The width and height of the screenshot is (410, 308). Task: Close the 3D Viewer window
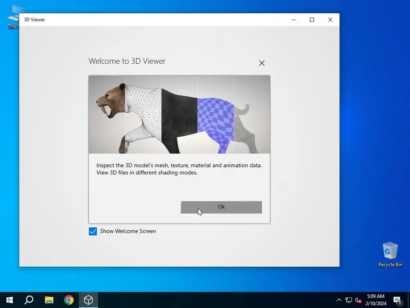pos(330,20)
